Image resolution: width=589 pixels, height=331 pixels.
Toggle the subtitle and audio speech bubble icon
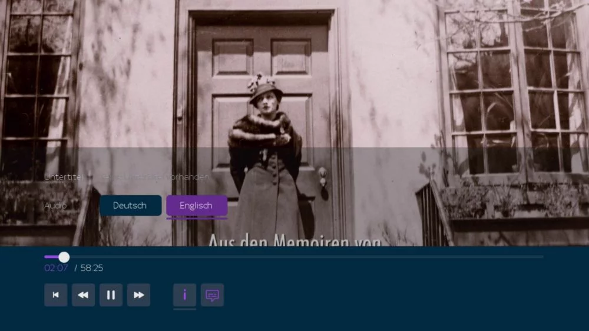point(212,295)
